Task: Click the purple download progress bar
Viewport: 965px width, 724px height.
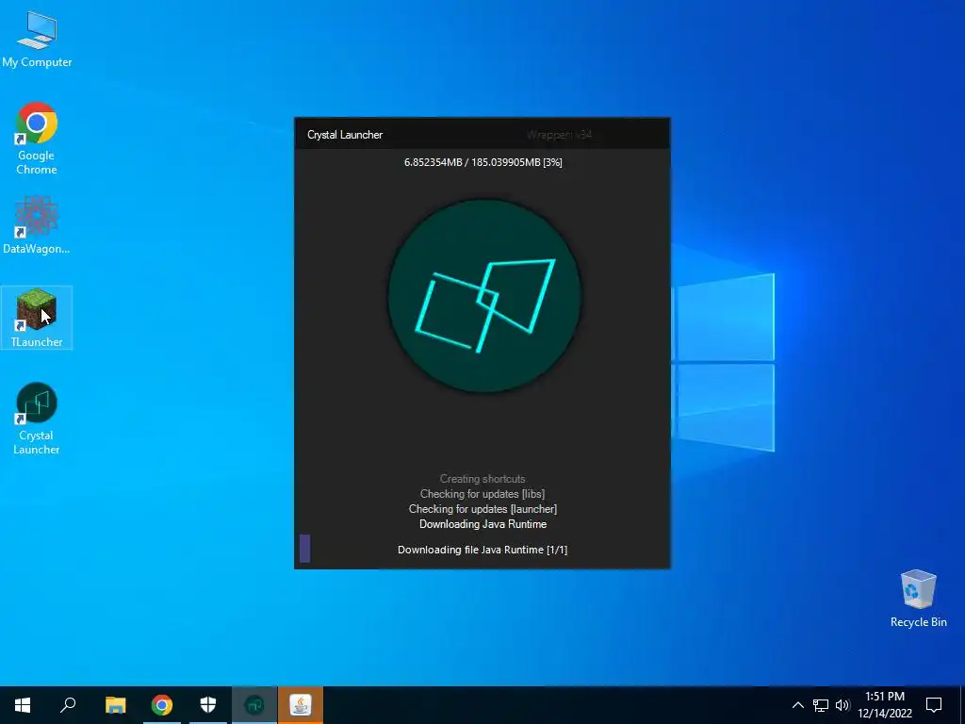Action: (304, 549)
